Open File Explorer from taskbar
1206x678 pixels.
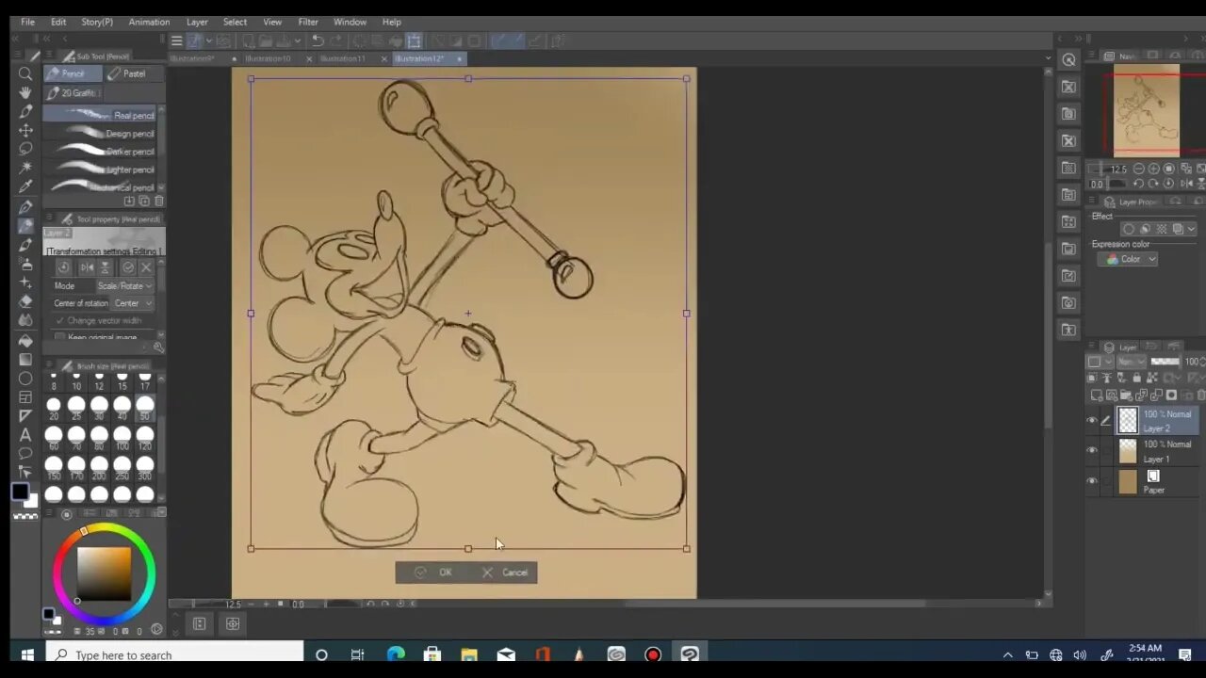469,654
